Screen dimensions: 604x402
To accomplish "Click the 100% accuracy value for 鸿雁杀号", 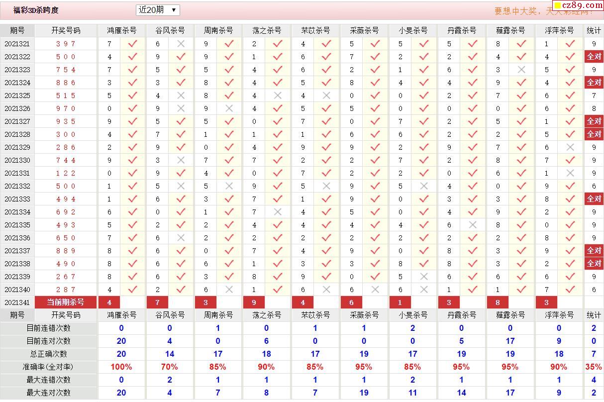I will 121,367.
